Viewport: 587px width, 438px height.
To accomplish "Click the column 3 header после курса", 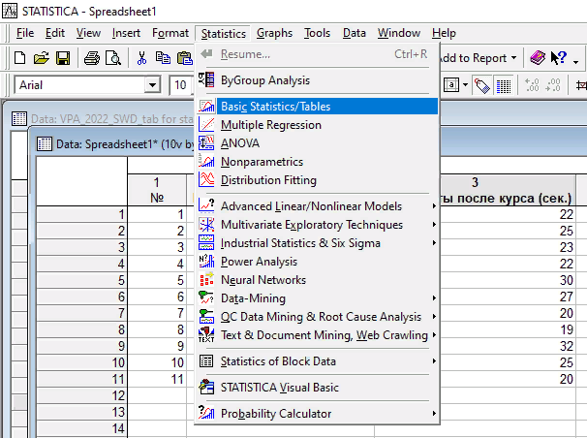I will click(x=507, y=190).
